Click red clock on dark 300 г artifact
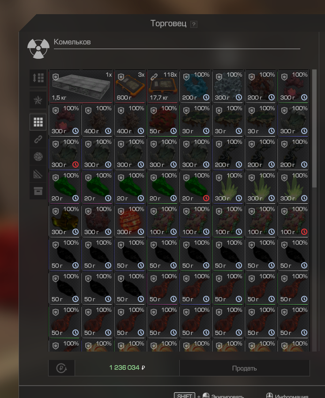This screenshot has width=325, height=398. [x=76, y=165]
